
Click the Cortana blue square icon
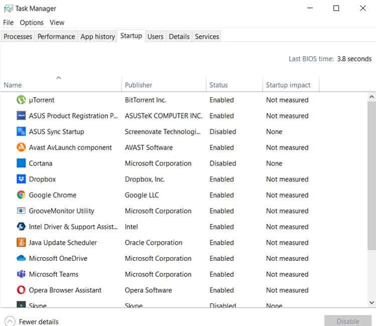pyautogui.click(x=21, y=163)
